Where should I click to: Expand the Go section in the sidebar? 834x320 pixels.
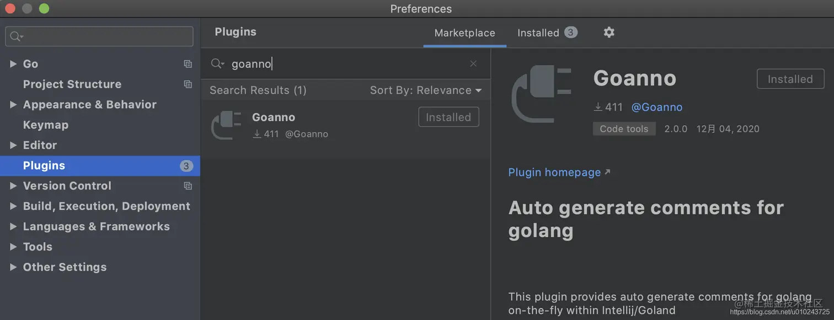[14, 64]
